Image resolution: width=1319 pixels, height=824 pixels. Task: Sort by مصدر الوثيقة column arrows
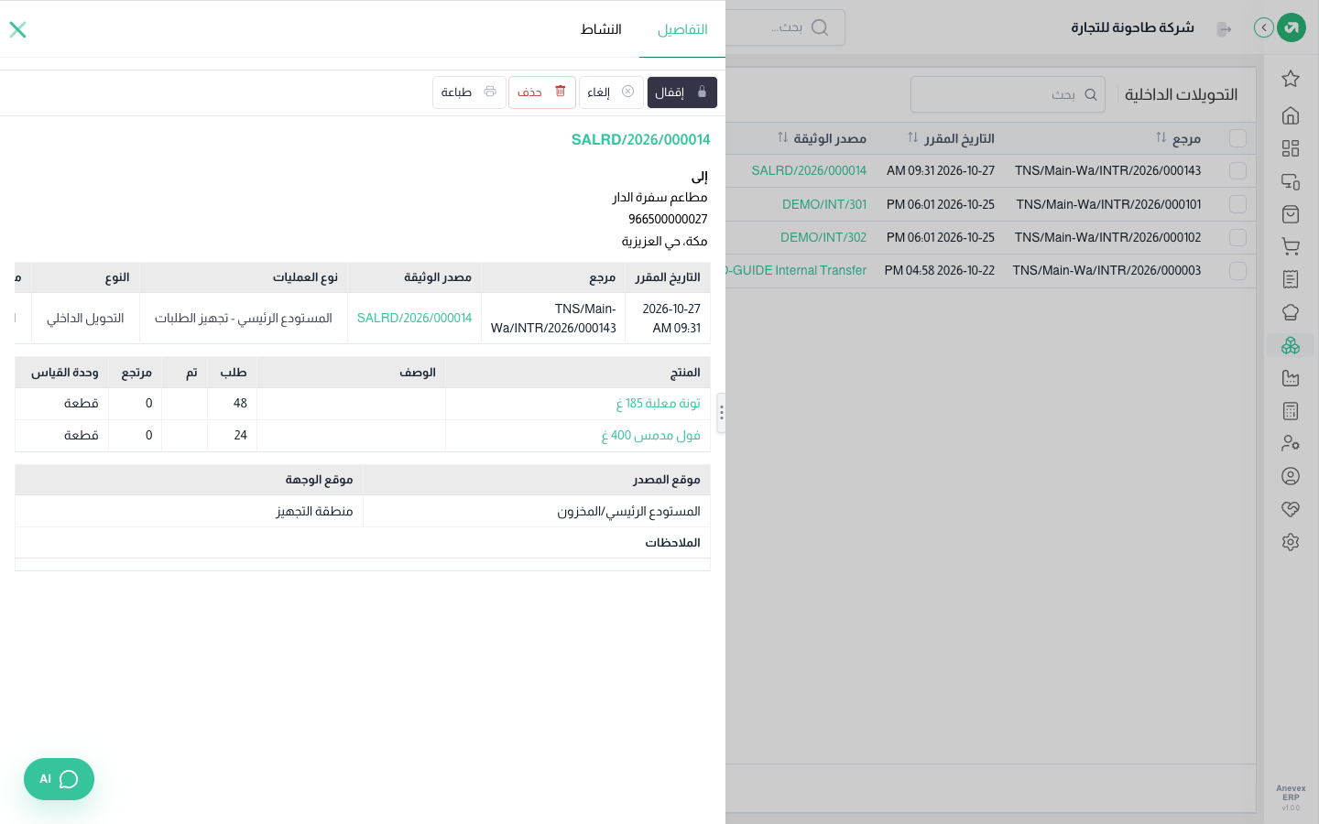[782, 137]
